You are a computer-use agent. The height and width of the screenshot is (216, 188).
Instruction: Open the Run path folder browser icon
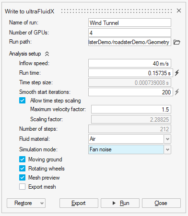177,42
